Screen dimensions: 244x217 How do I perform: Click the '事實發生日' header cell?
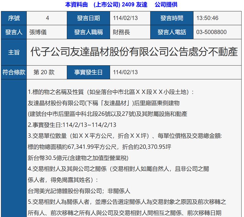pos(88,72)
